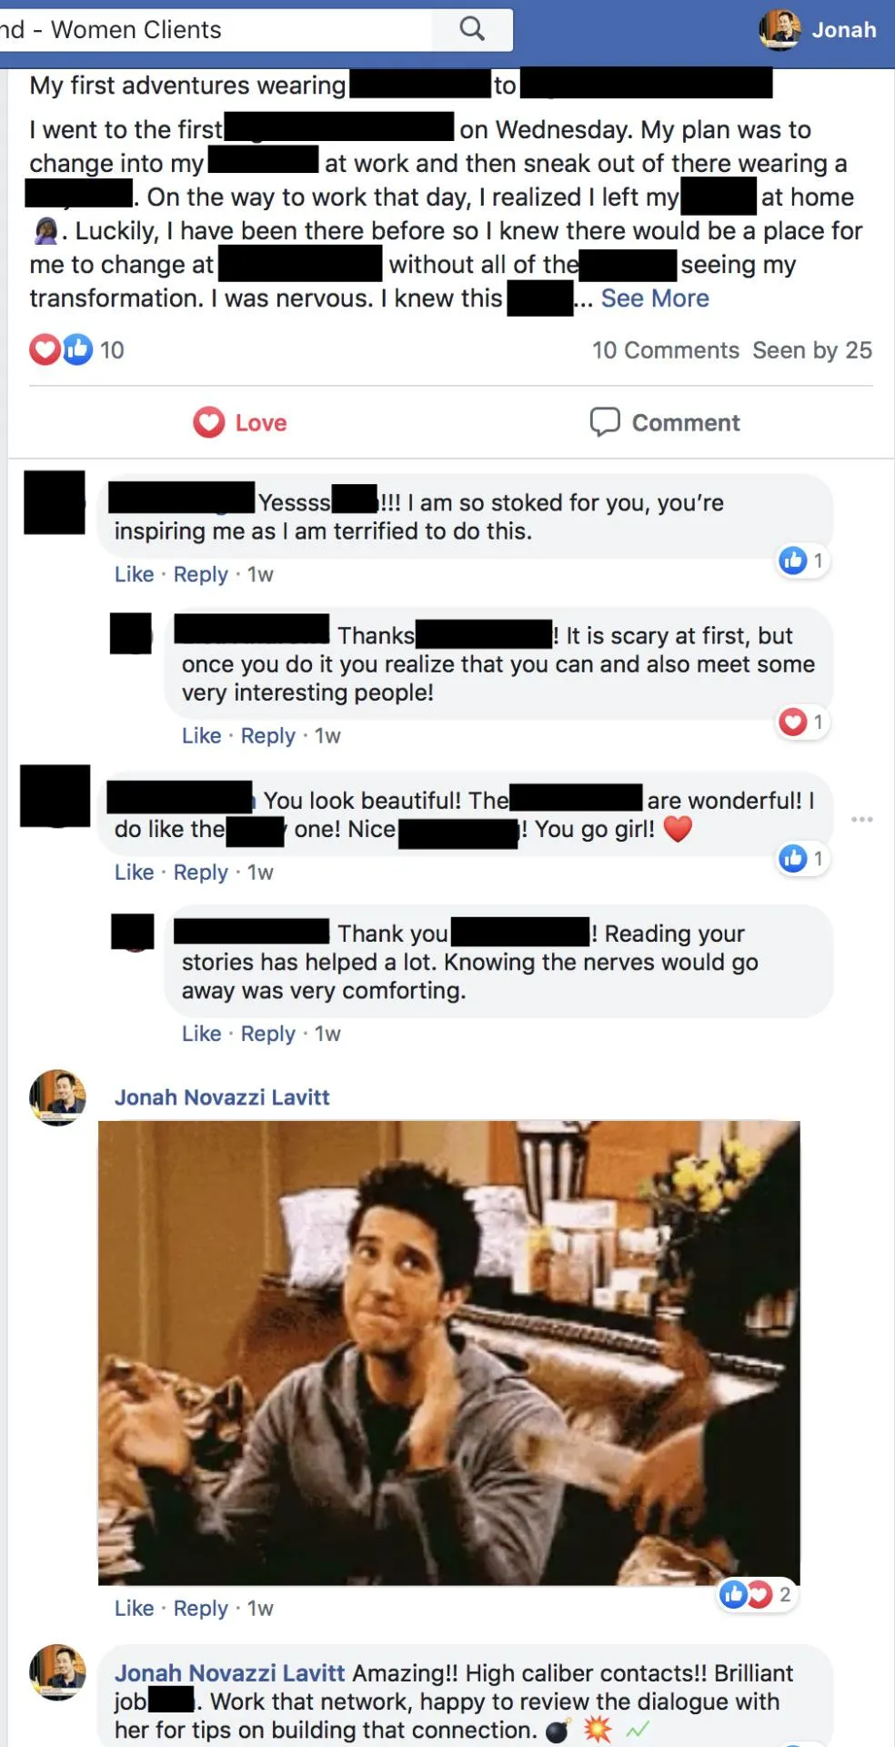This screenshot has height=1747, width=895.
Task: Like the 'Thank you' reply about stories
Action: click(201, 1034)
